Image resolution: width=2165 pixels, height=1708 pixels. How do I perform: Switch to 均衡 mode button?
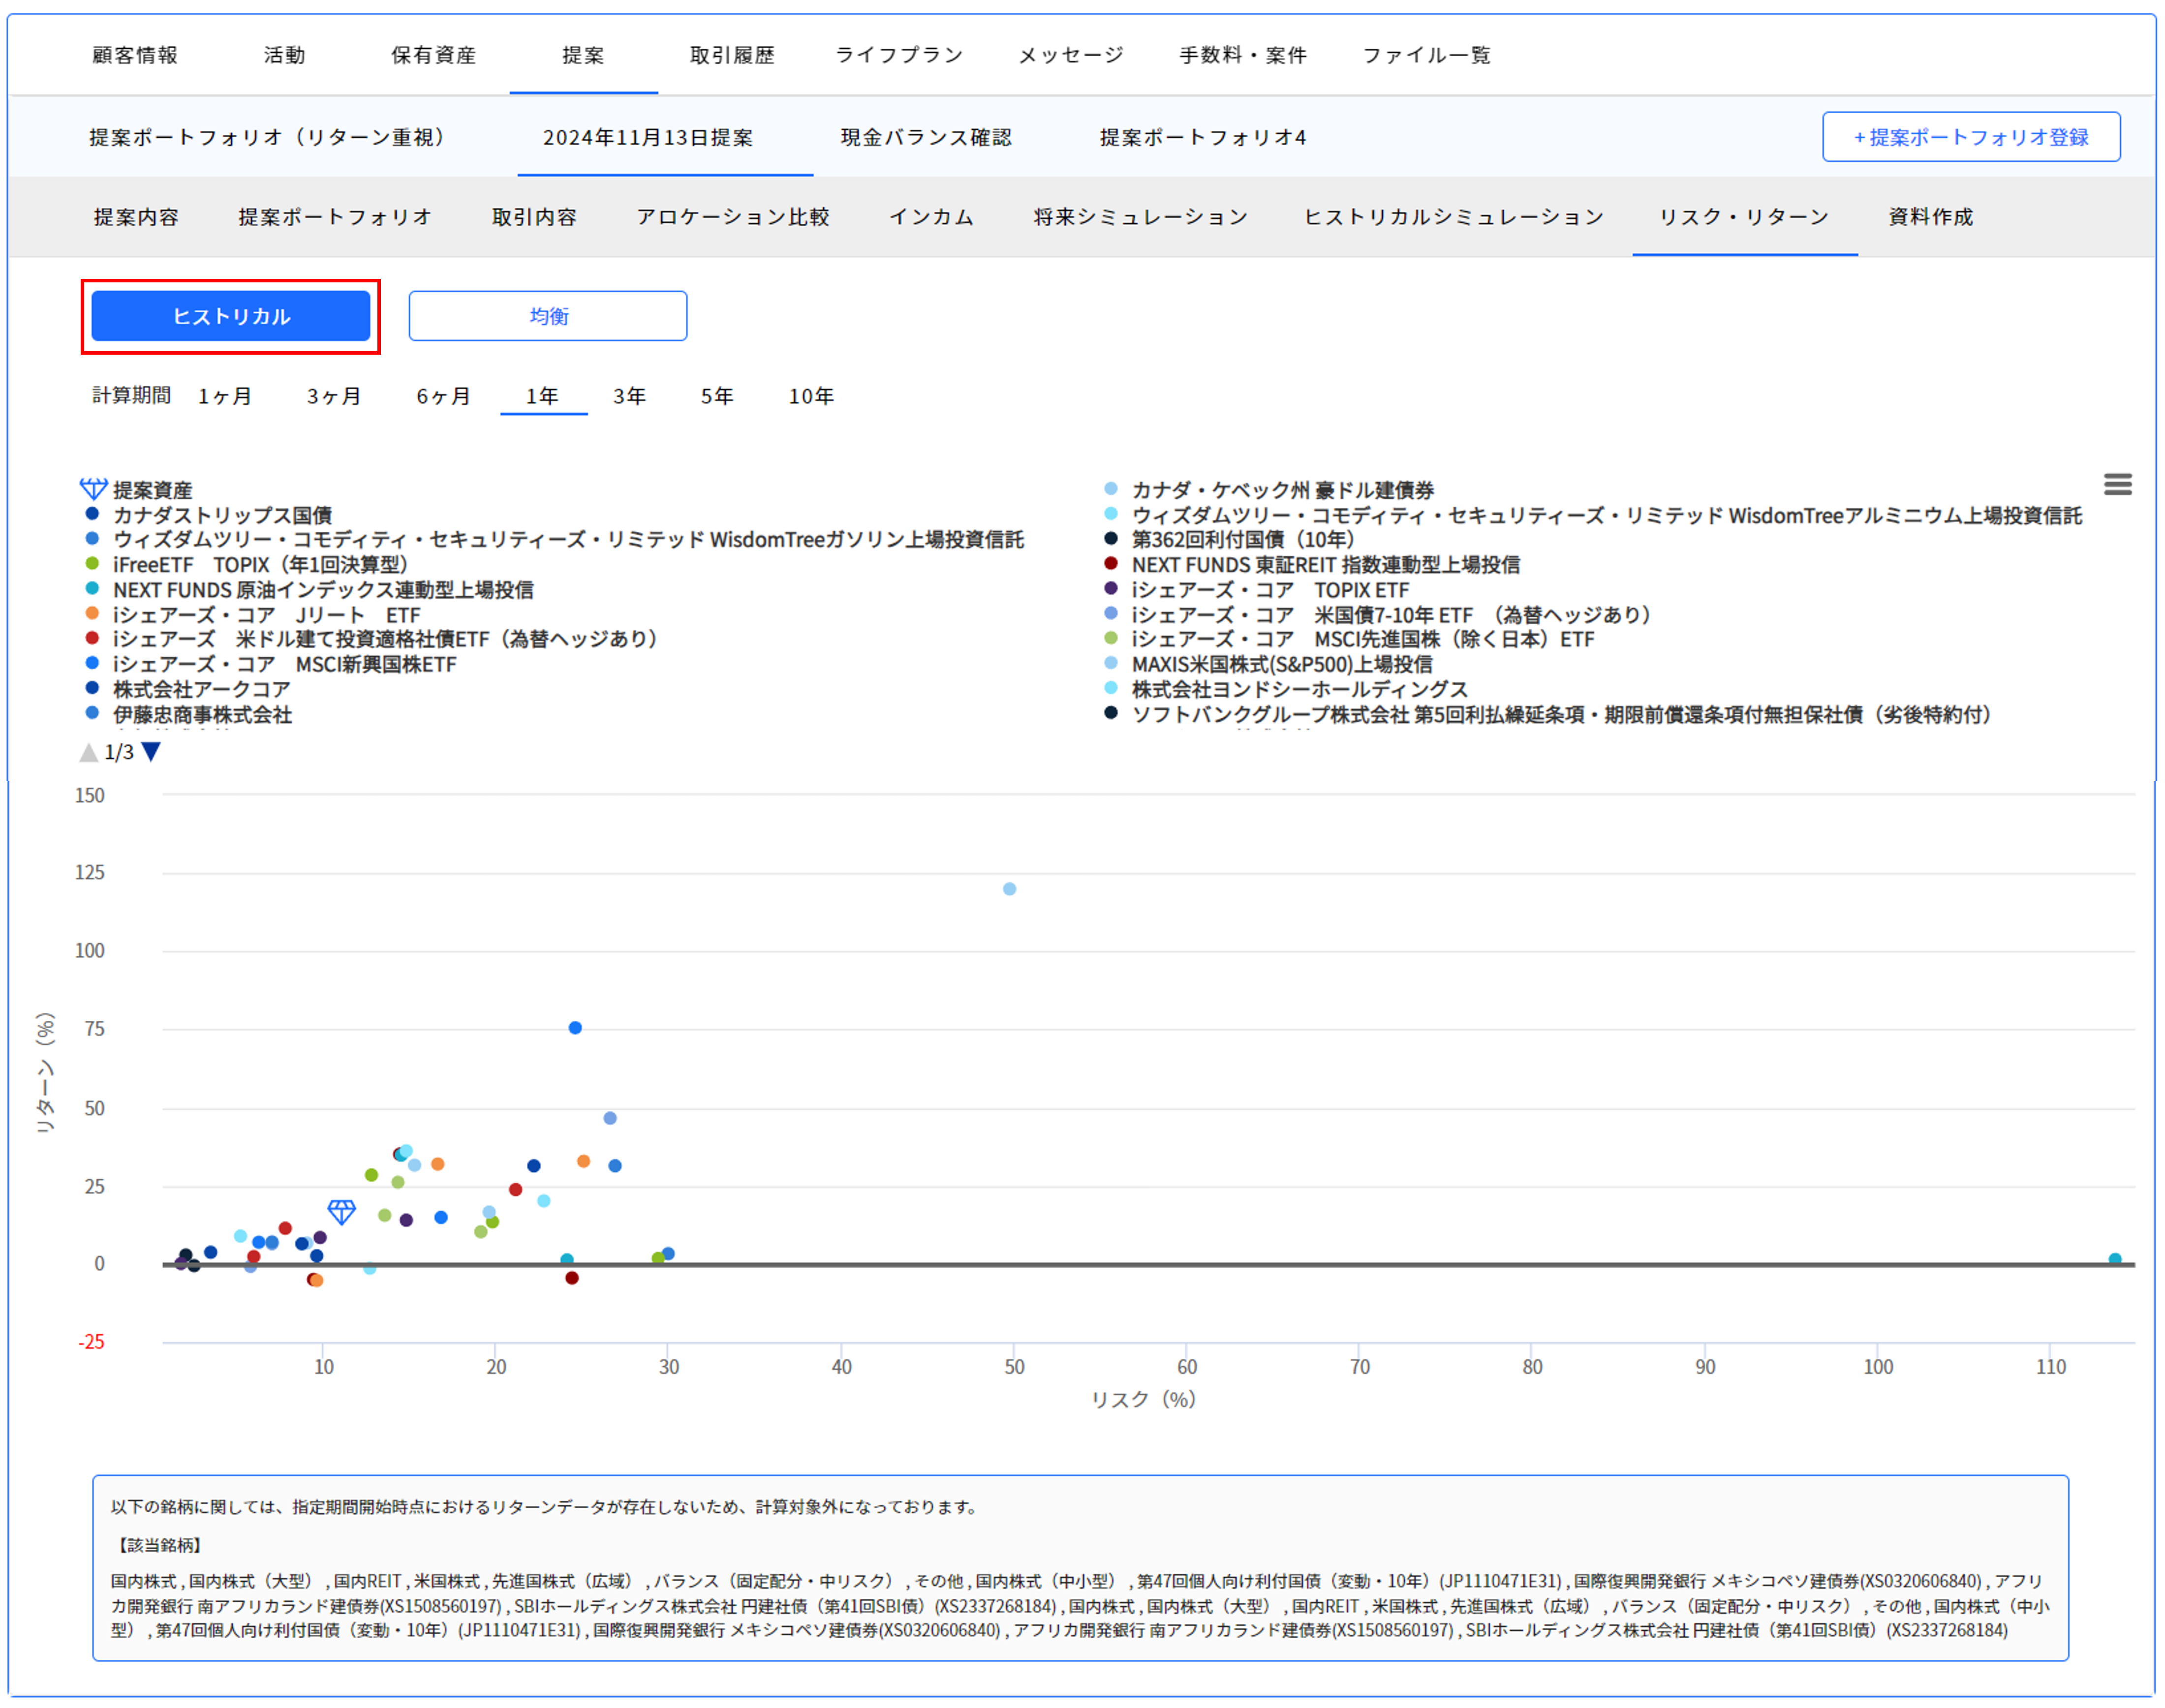547,316
